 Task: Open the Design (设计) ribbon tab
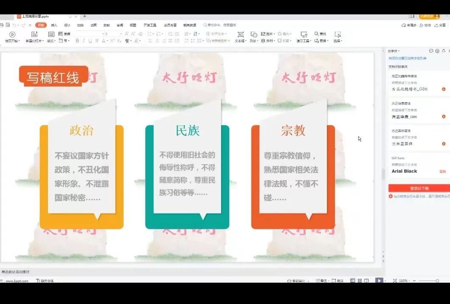(x=67, y=25)
